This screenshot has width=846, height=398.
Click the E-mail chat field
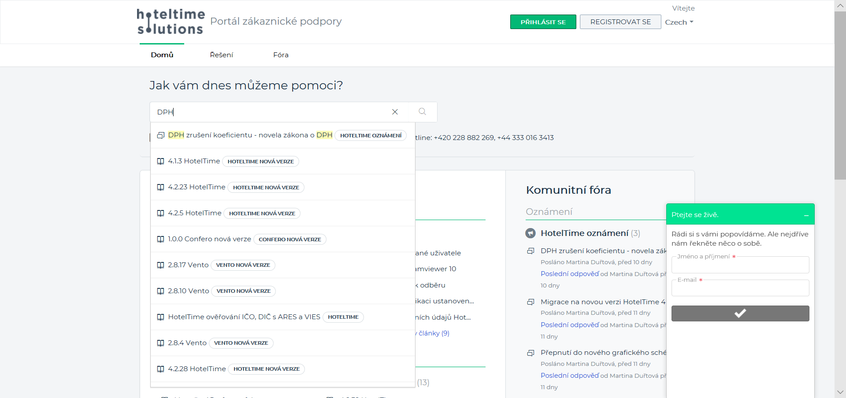pos(740,288)
